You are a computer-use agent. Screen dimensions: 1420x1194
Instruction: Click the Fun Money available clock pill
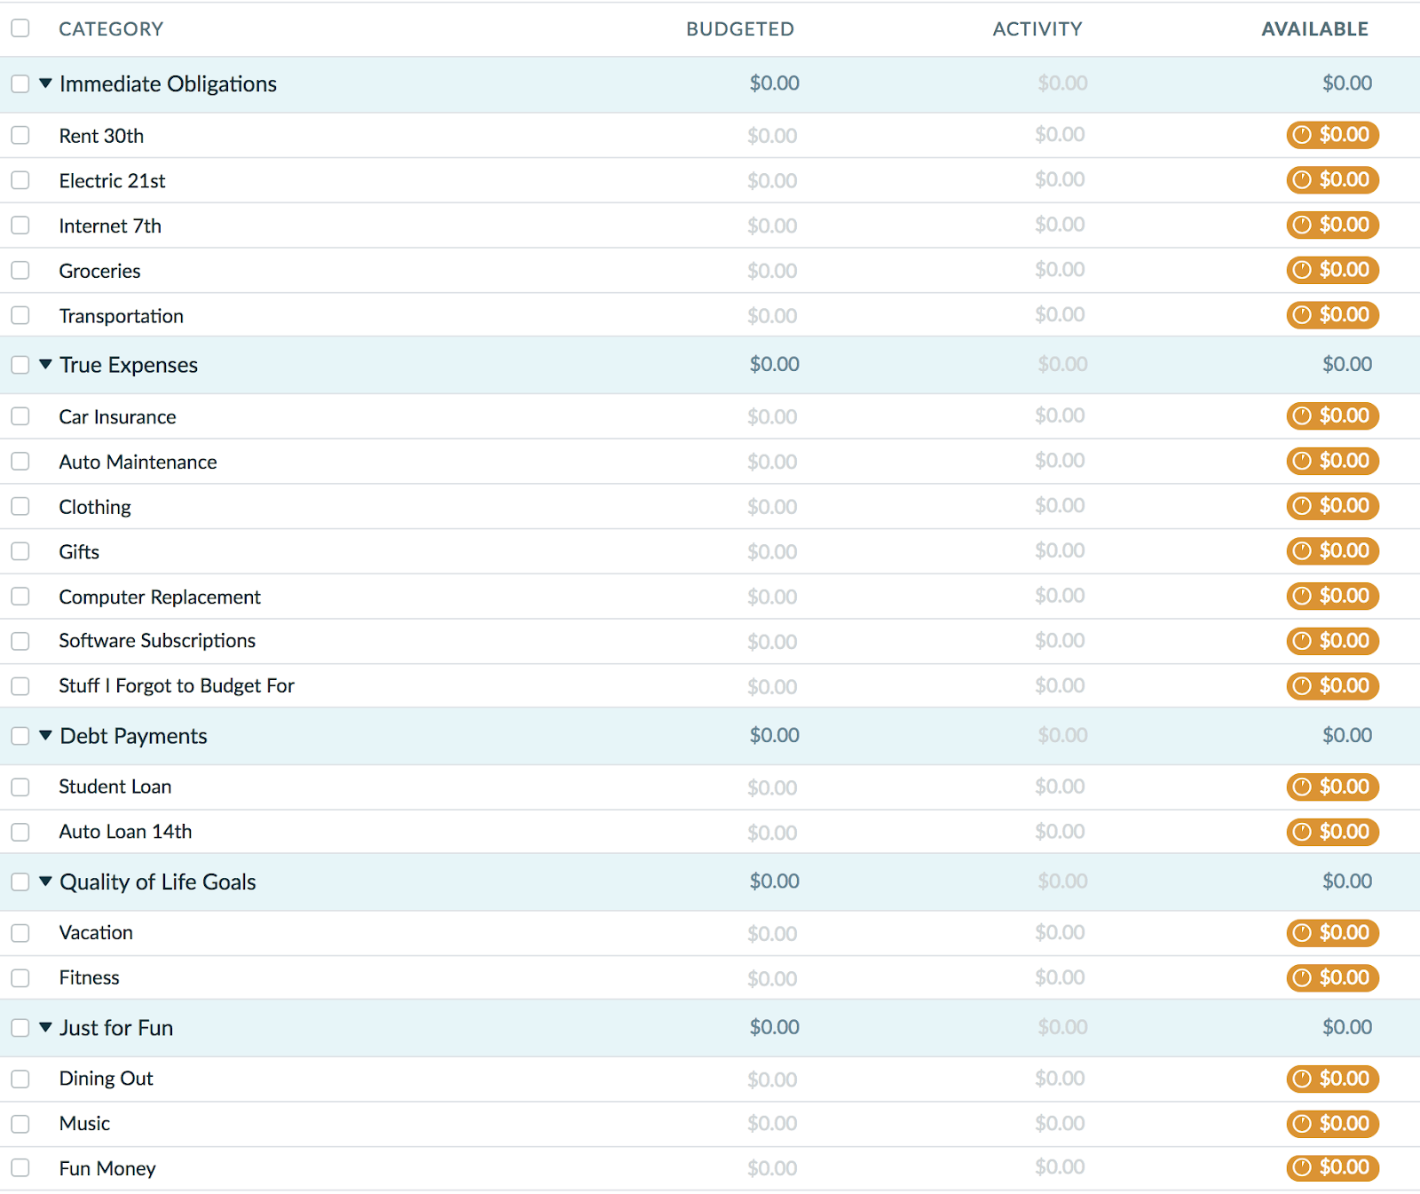1332,1167
